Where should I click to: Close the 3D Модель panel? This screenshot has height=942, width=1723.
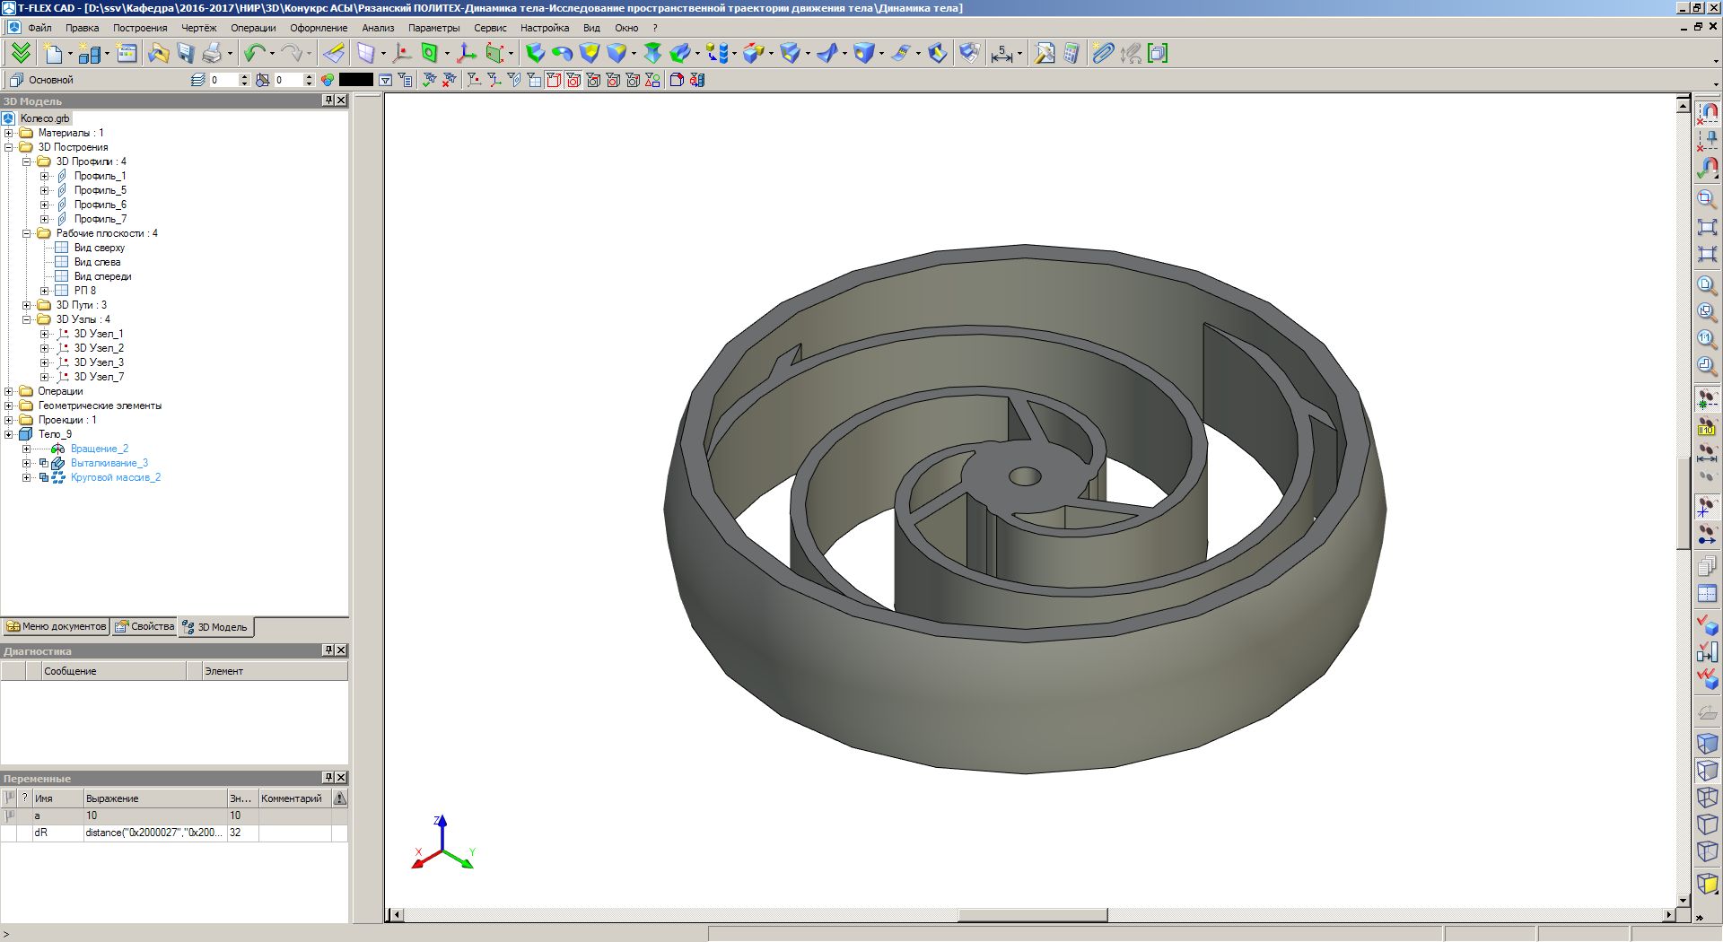tap(341, 100)
